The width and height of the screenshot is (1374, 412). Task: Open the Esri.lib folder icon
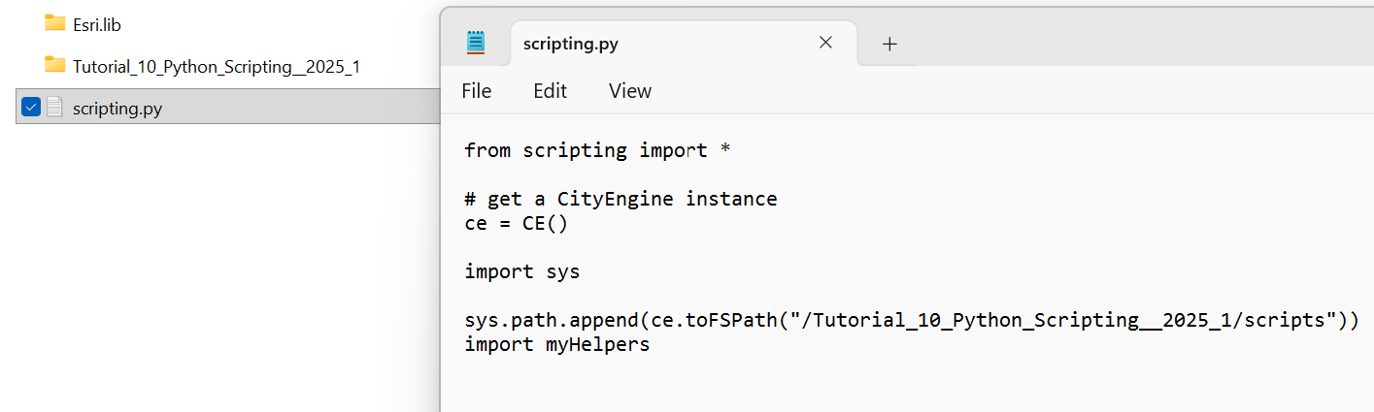(x=54, y=23)
